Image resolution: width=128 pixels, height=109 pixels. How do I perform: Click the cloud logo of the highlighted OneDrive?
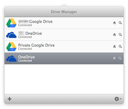tap(11, 58)
